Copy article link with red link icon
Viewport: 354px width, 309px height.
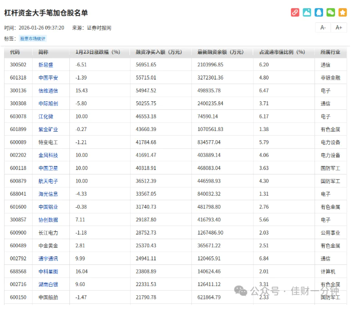295,13
